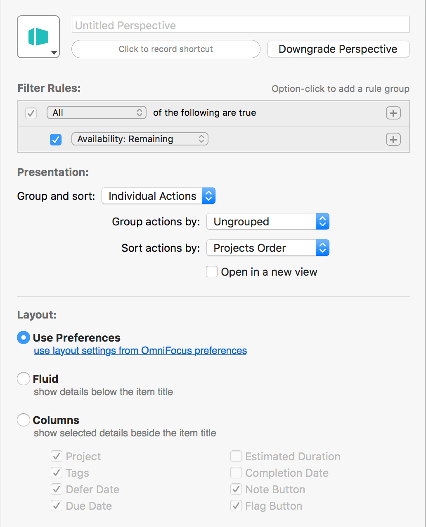Image resolution: width=426 pixels, height=527 pixels.
Task: Select the Columns layout option
Action: [24, 420]
